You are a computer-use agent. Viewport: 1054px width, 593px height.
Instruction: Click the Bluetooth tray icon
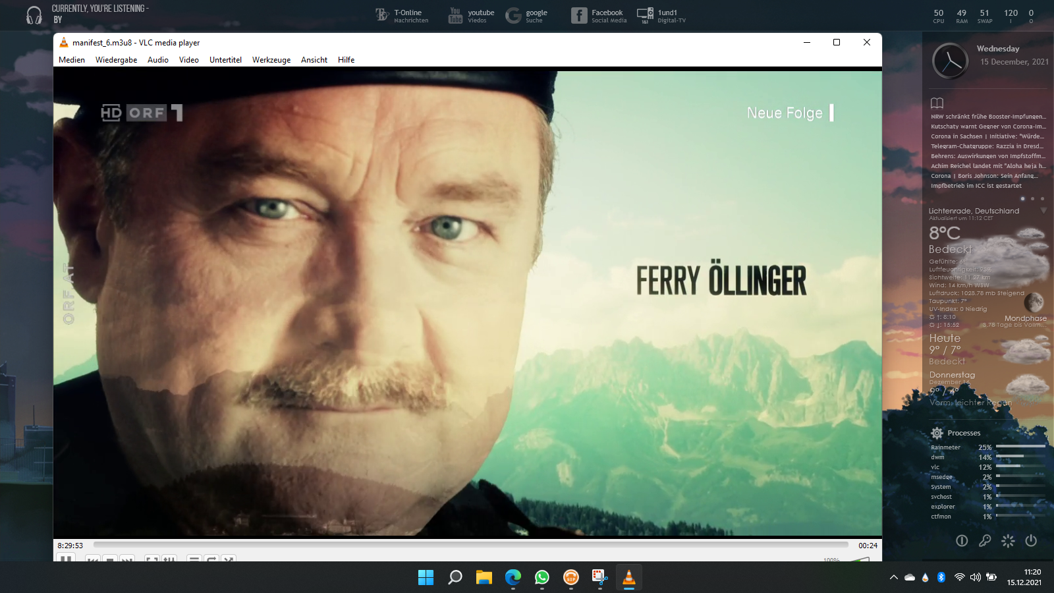pyautogui.click(x=941, y=577)
